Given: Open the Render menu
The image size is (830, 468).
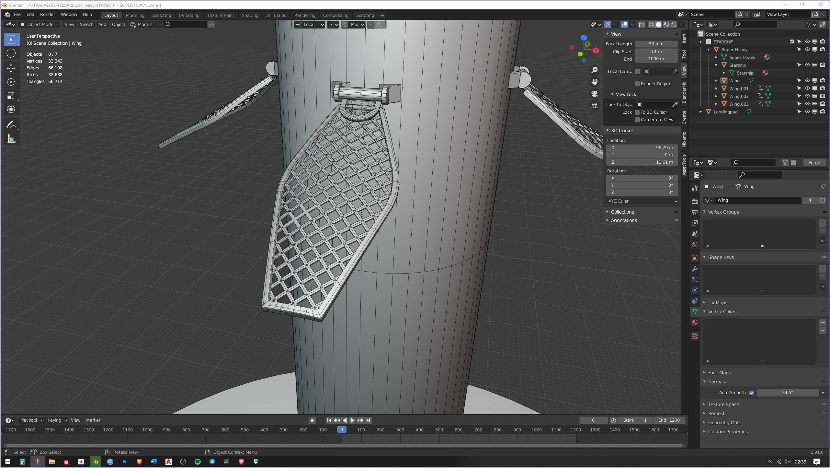Looking at the screenshot, I should pyautogui.click(x=47, y=15).
